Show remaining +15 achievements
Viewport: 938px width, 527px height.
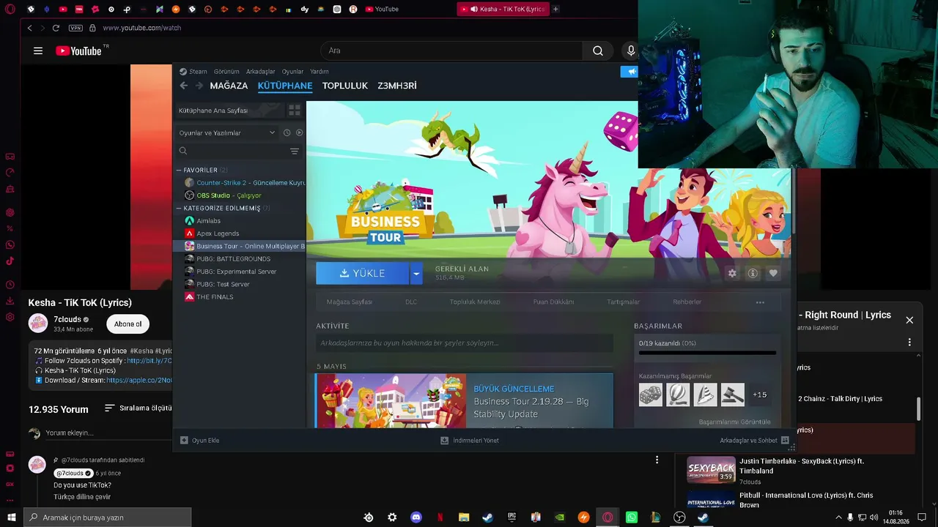760,395
